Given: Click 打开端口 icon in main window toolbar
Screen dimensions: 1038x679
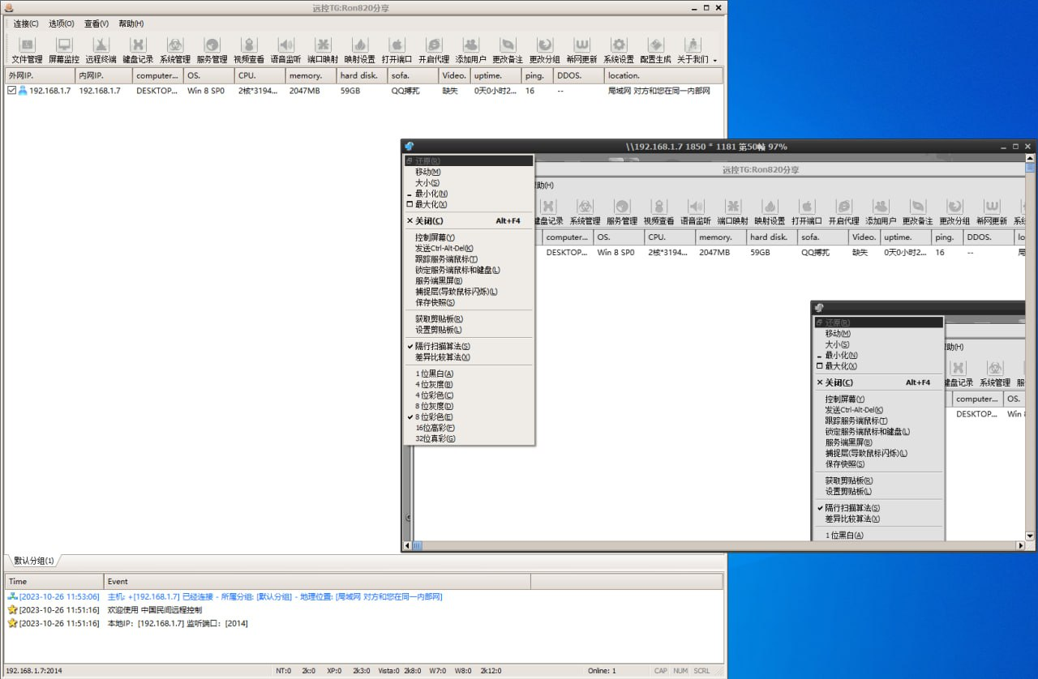Looking at the screenshot, I should [x=397, y=49].
